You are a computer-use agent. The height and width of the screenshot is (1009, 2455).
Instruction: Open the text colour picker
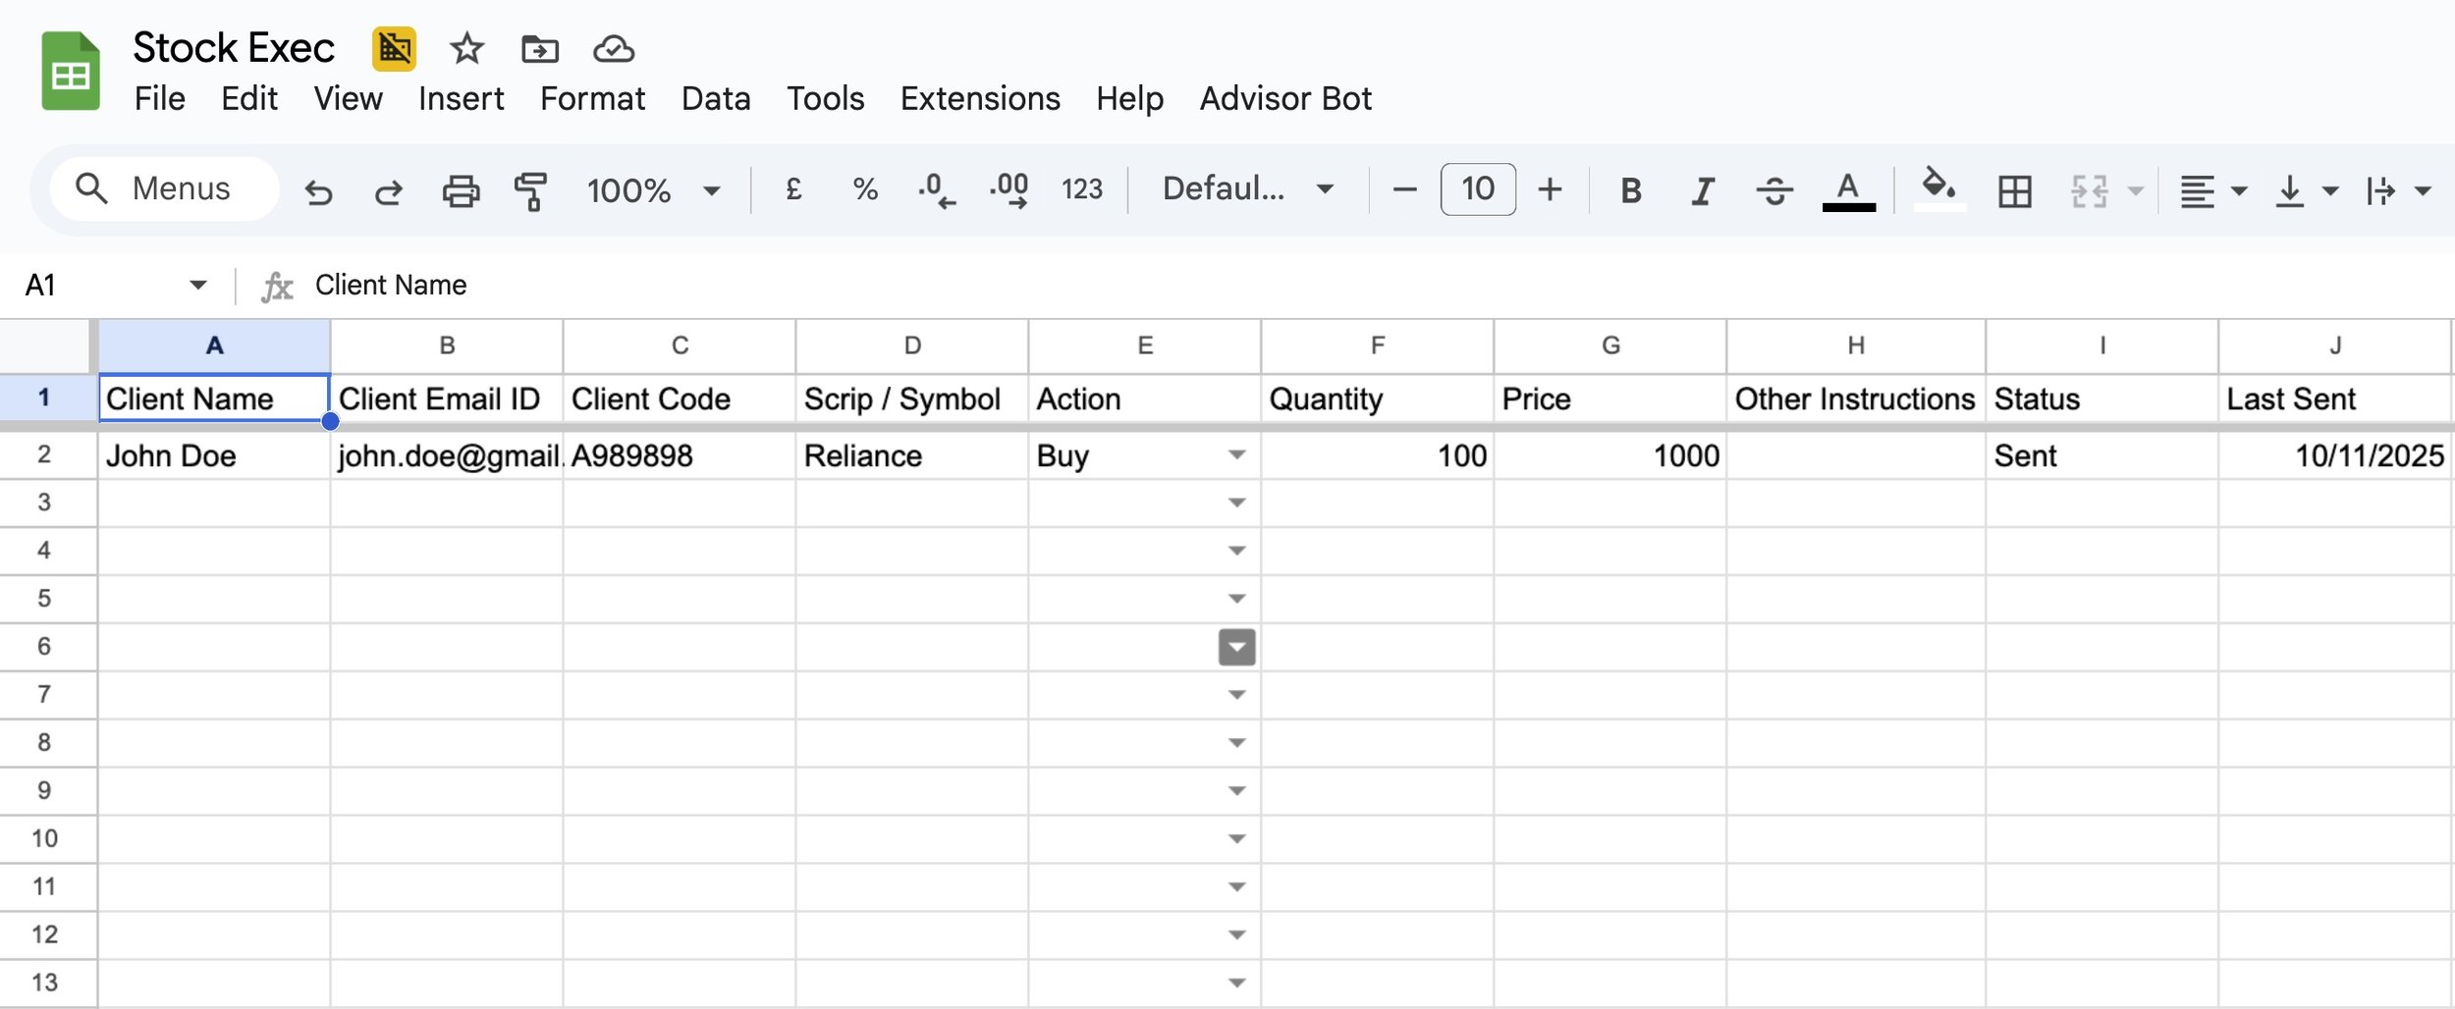pos(1848,190)
